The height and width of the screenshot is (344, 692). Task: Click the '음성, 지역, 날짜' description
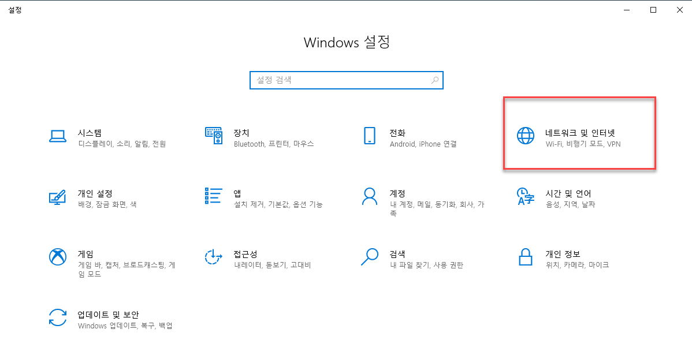point(571,204)
